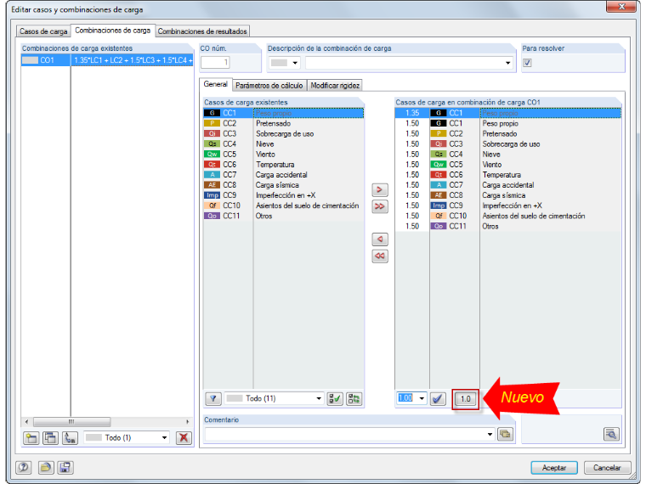This screenshot has width=646, height=484.
Task: Click the open folder icon at bottom
Action: coord(46,468)
